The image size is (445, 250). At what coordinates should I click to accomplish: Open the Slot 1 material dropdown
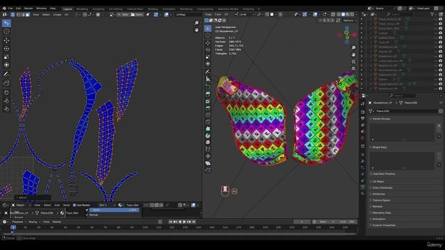(107, 205)
